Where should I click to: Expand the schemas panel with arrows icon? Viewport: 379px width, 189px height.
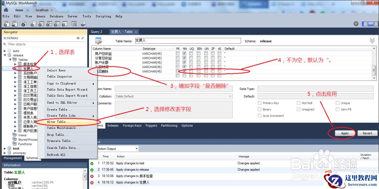point(83,38)
